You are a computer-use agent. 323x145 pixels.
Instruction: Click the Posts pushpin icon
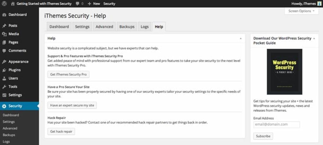(x=4, y=26)
